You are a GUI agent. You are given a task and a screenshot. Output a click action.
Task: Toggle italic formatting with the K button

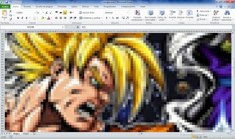pyautogui.click(x=22, y=18)
